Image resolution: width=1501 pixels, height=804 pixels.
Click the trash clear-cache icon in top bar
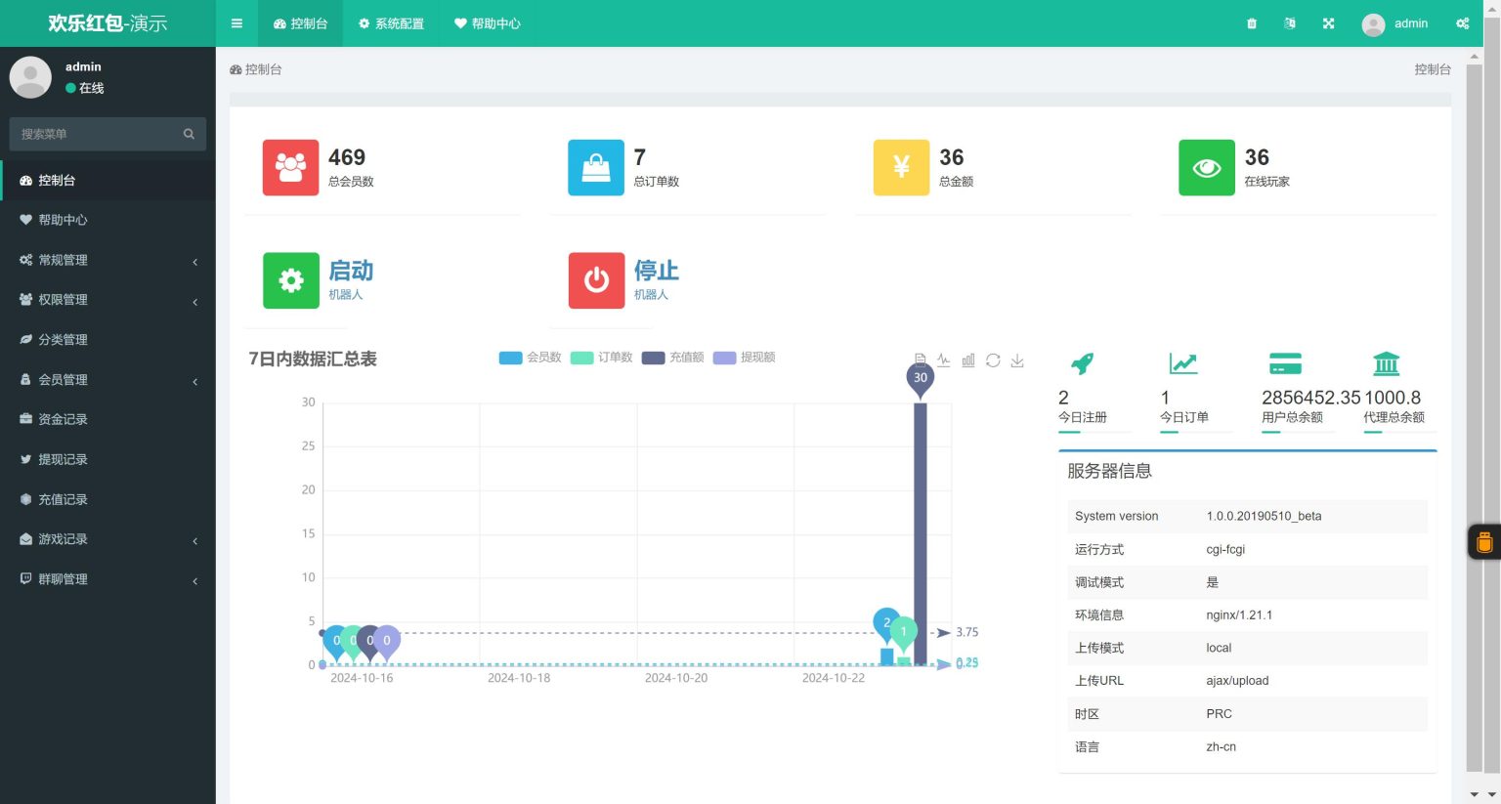1252,22
